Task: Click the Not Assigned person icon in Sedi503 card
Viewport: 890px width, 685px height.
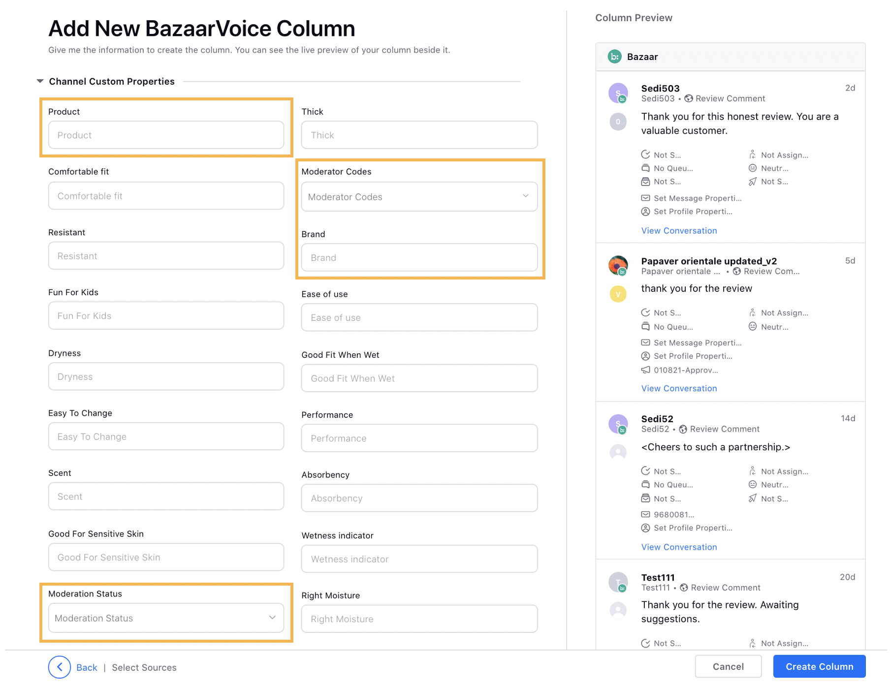Action: pyautogui.click(x=753, y=155)
